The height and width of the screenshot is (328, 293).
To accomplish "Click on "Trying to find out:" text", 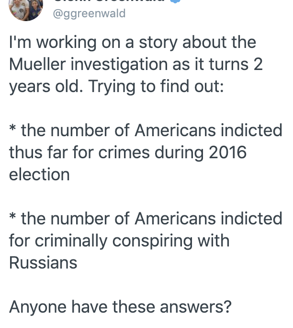I will pos(156,86).
